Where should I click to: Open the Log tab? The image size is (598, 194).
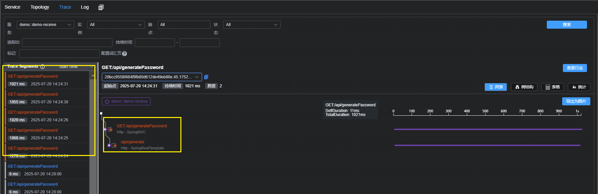pyautogui.click(x=85, y=7)
